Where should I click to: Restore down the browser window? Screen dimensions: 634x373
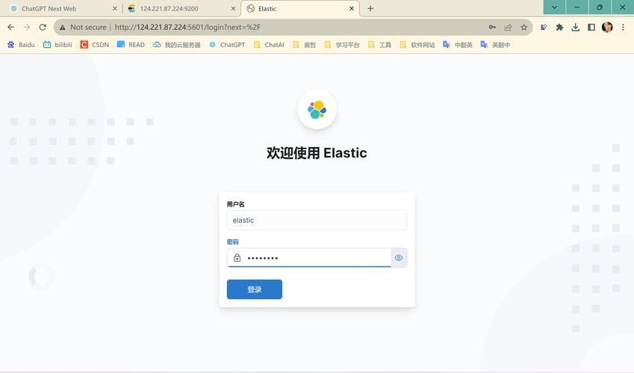click(x=600, y=7)
